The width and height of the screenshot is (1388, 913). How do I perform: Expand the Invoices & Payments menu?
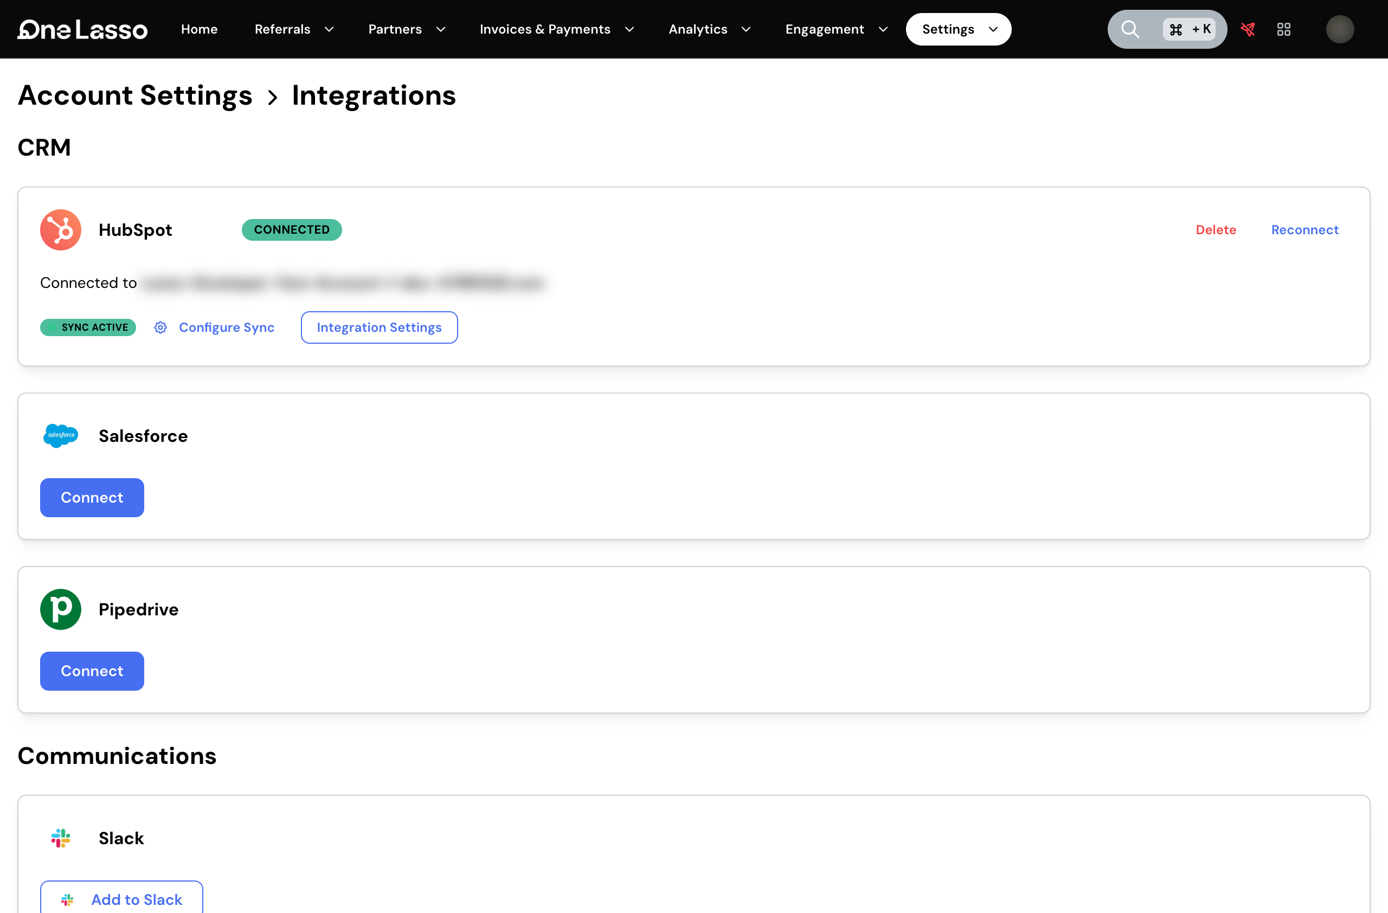coord(556,29)
